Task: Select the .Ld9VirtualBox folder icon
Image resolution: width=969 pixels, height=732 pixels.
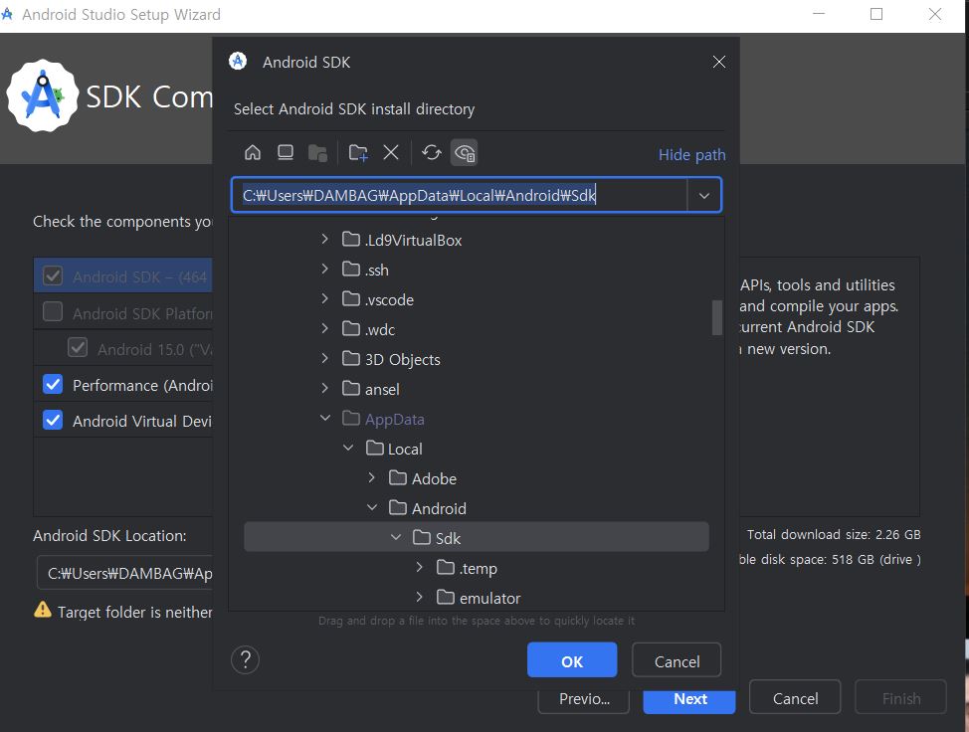Action: click(x=351, y=239)
